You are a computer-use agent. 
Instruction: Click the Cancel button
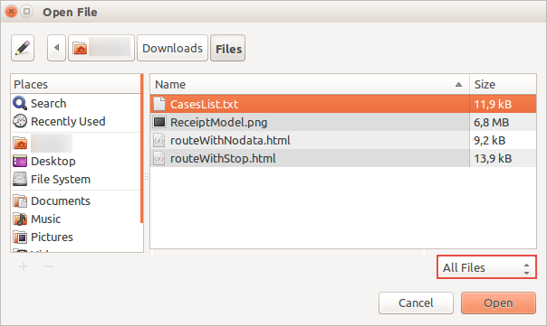coord(416,303)
